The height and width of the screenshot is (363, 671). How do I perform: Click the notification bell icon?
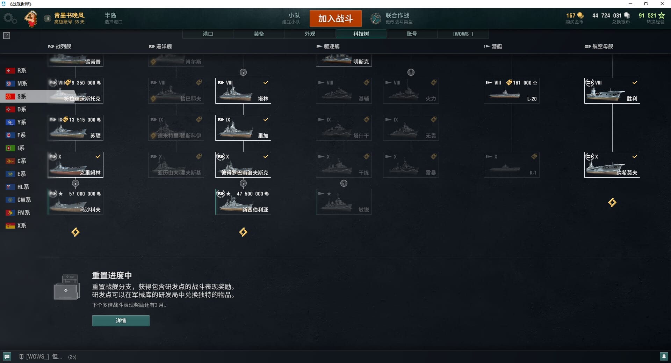664,356
